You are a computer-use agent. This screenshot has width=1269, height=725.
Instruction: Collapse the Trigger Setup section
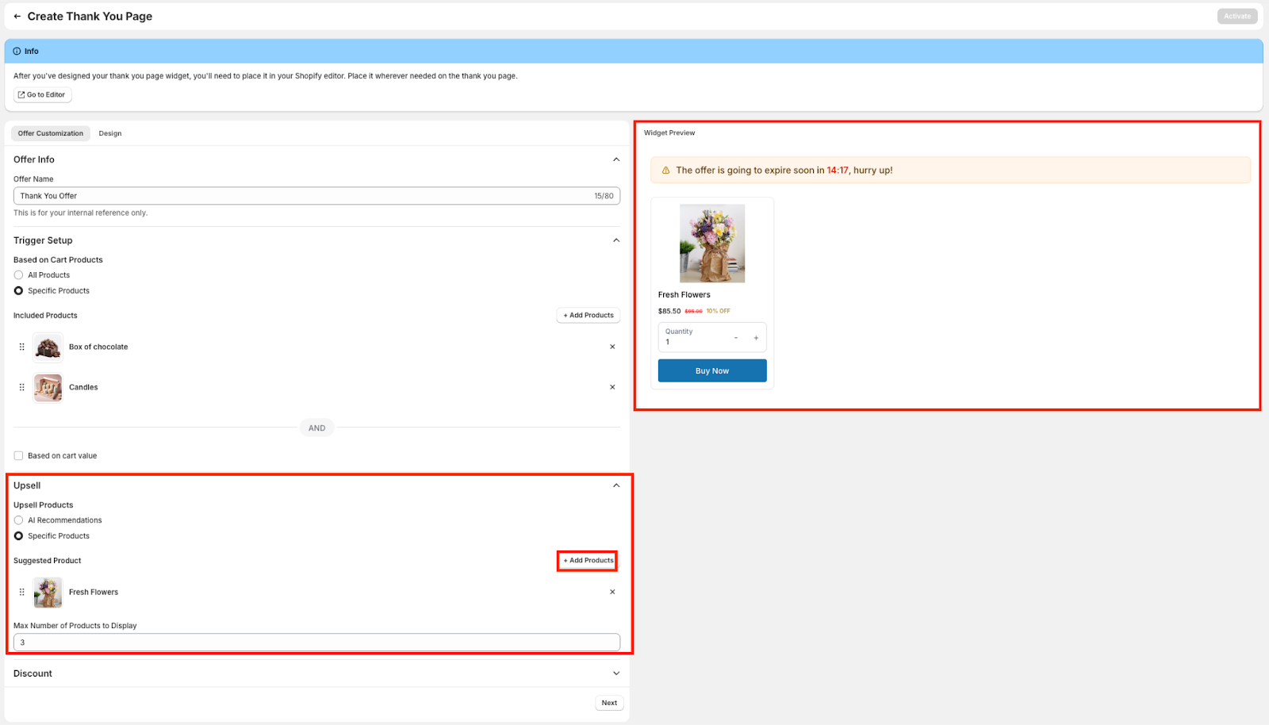click(x=616, y=240)
